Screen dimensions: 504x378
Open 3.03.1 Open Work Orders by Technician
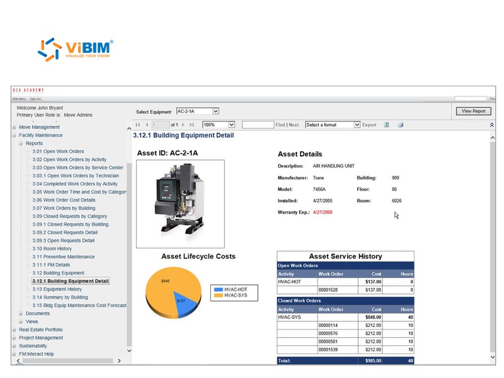click(x=76, y=176)
